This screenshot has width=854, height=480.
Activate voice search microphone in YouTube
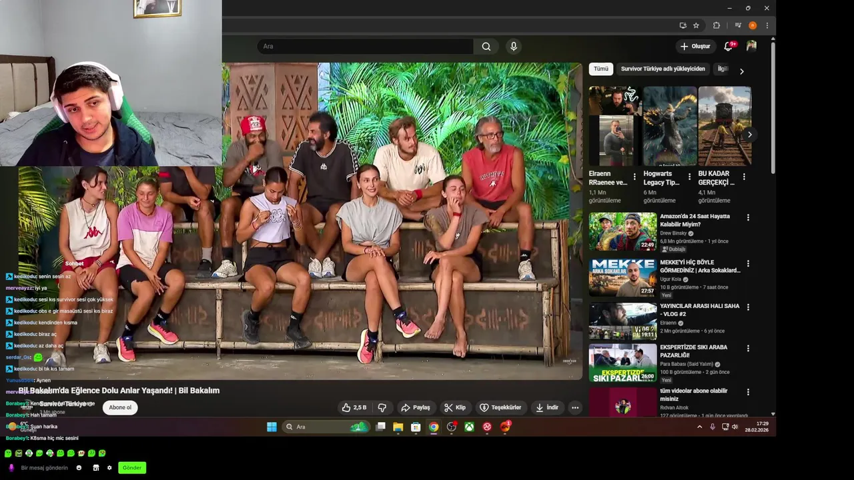click(513, 46)
